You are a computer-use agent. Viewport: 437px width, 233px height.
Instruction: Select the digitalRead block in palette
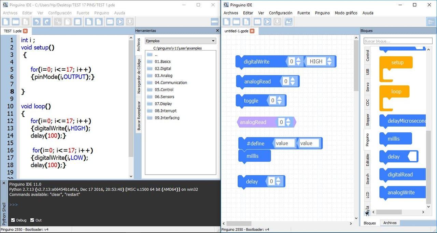403,175
